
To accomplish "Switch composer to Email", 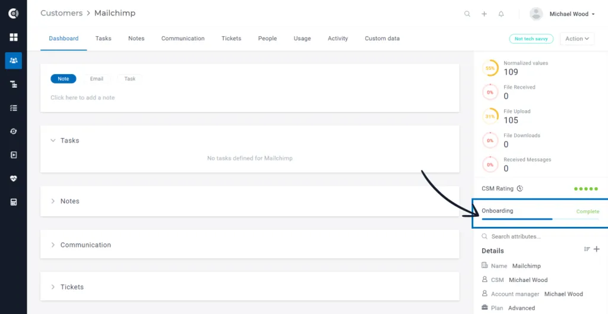I will (97, 79).
